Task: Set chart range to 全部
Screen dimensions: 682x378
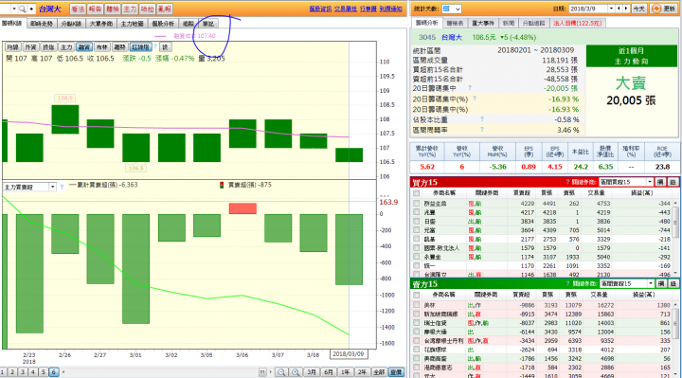Action: tap(379, 372)
